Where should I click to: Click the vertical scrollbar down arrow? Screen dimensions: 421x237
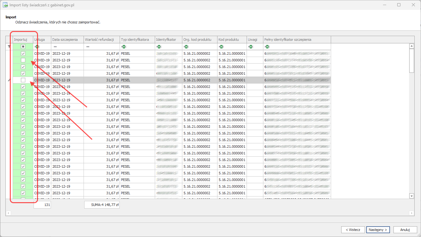pos(412,196)
